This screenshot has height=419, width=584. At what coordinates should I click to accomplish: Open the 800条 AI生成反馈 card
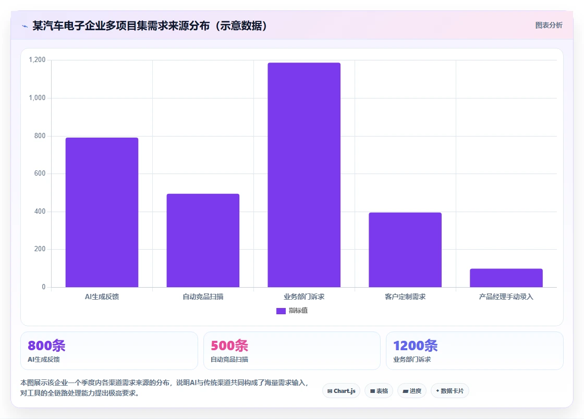(109, 351)
